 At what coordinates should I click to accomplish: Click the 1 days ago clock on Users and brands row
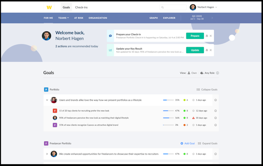pyautogui.click(x=193, y=100)
